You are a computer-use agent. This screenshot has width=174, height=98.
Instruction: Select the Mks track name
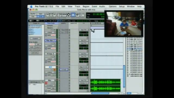point(49,80)
